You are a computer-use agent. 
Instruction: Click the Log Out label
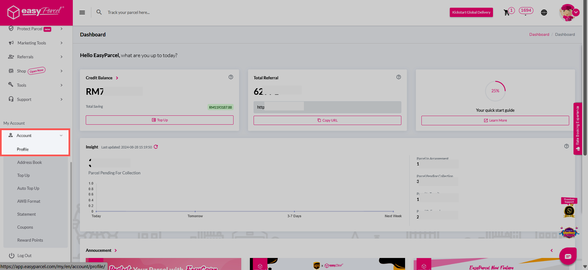tap(24, 255)
